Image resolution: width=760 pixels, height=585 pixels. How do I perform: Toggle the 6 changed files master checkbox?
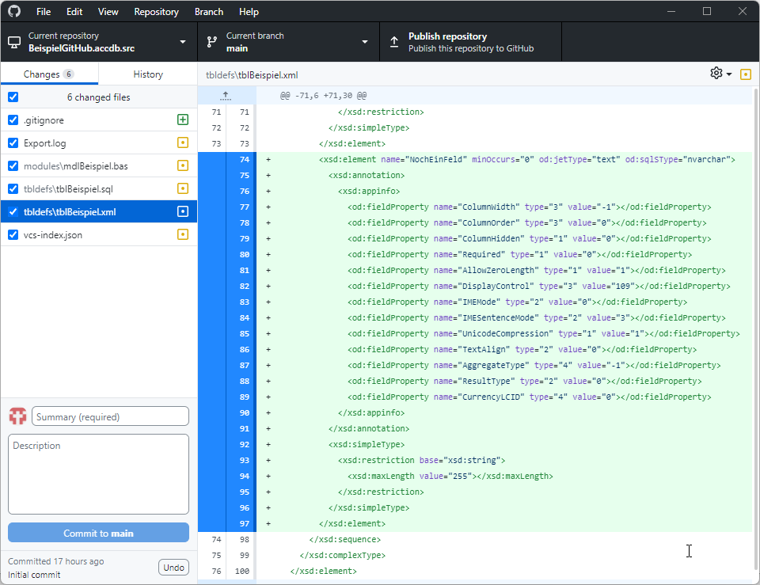(x=11, y=97)
